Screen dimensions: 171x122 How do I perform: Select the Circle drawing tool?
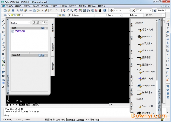(x=3, y=43)
